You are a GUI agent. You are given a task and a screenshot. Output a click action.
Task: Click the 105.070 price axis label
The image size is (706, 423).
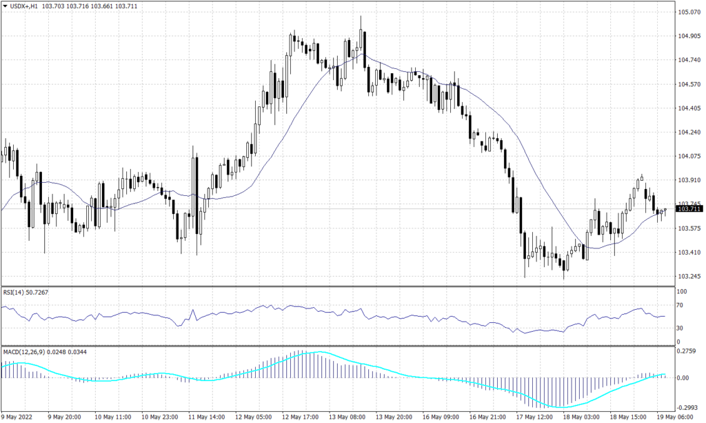point(689,11)
